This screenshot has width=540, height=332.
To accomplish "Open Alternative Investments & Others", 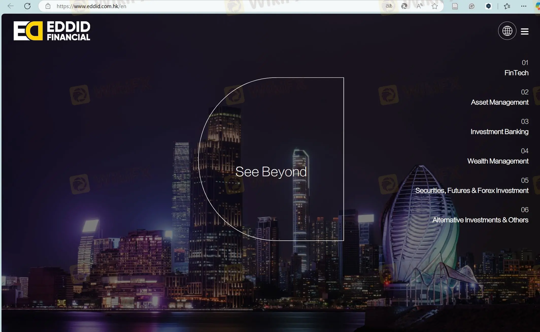I will point(480,220).
